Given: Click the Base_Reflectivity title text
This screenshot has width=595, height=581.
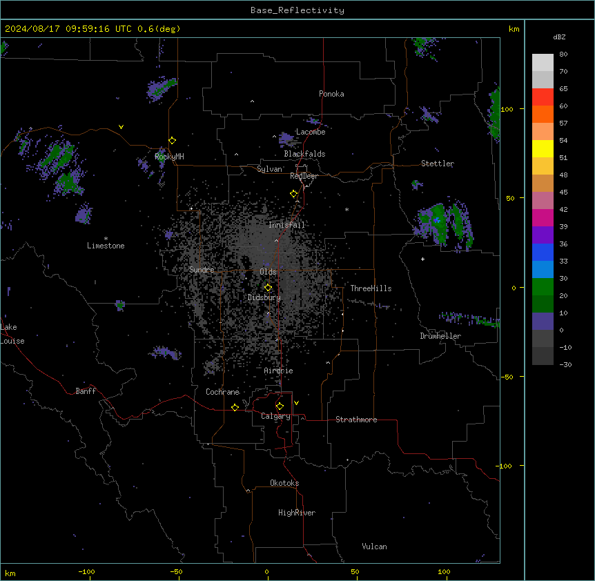Looking at the screenshot, I should (x=297, y=10).
